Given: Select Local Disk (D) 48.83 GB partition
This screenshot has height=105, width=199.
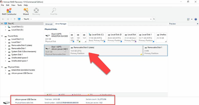Looking at the screenshot, I should 115,38.
